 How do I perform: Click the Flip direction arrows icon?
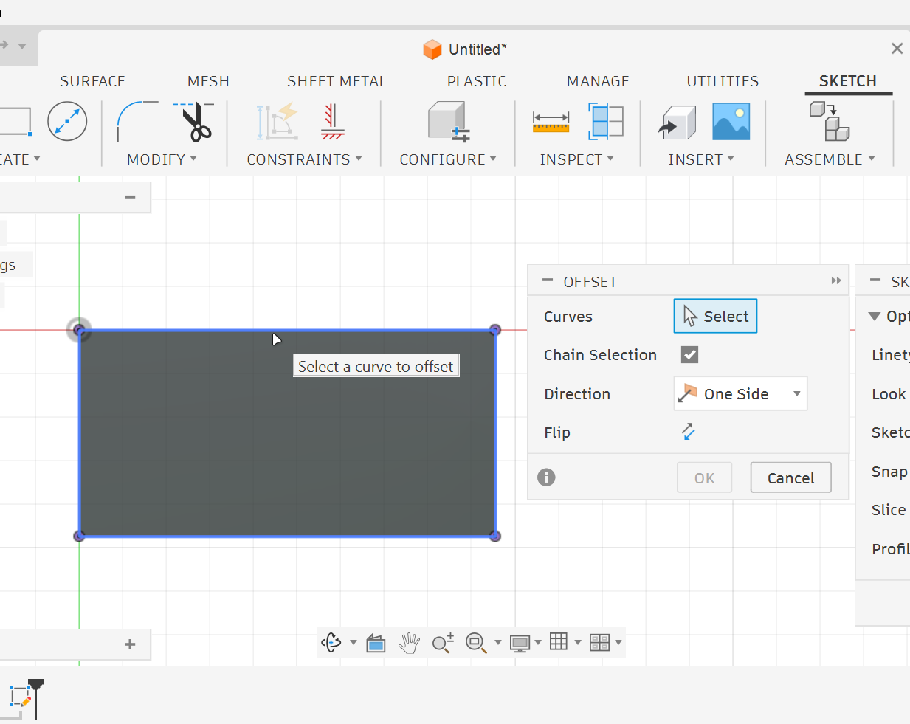688,432
